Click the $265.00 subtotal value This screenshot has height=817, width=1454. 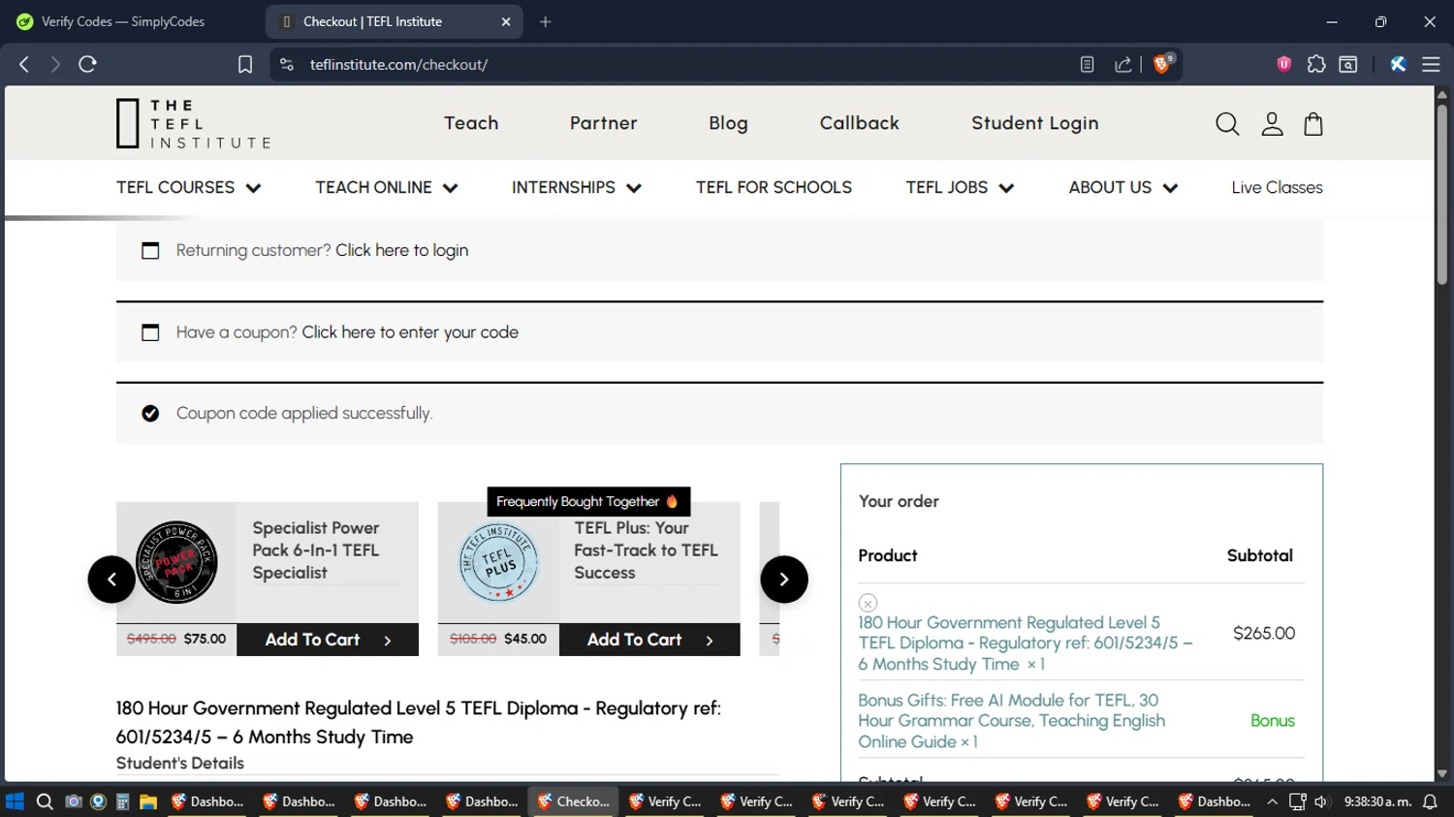1264,633
